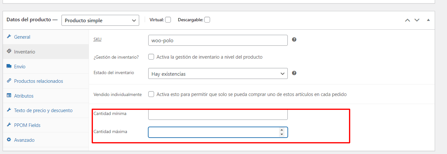Click the Avanzado gear icon
The height and width of the screenshot is (154, 447).
pyautogui.click(x=9, y=140)
